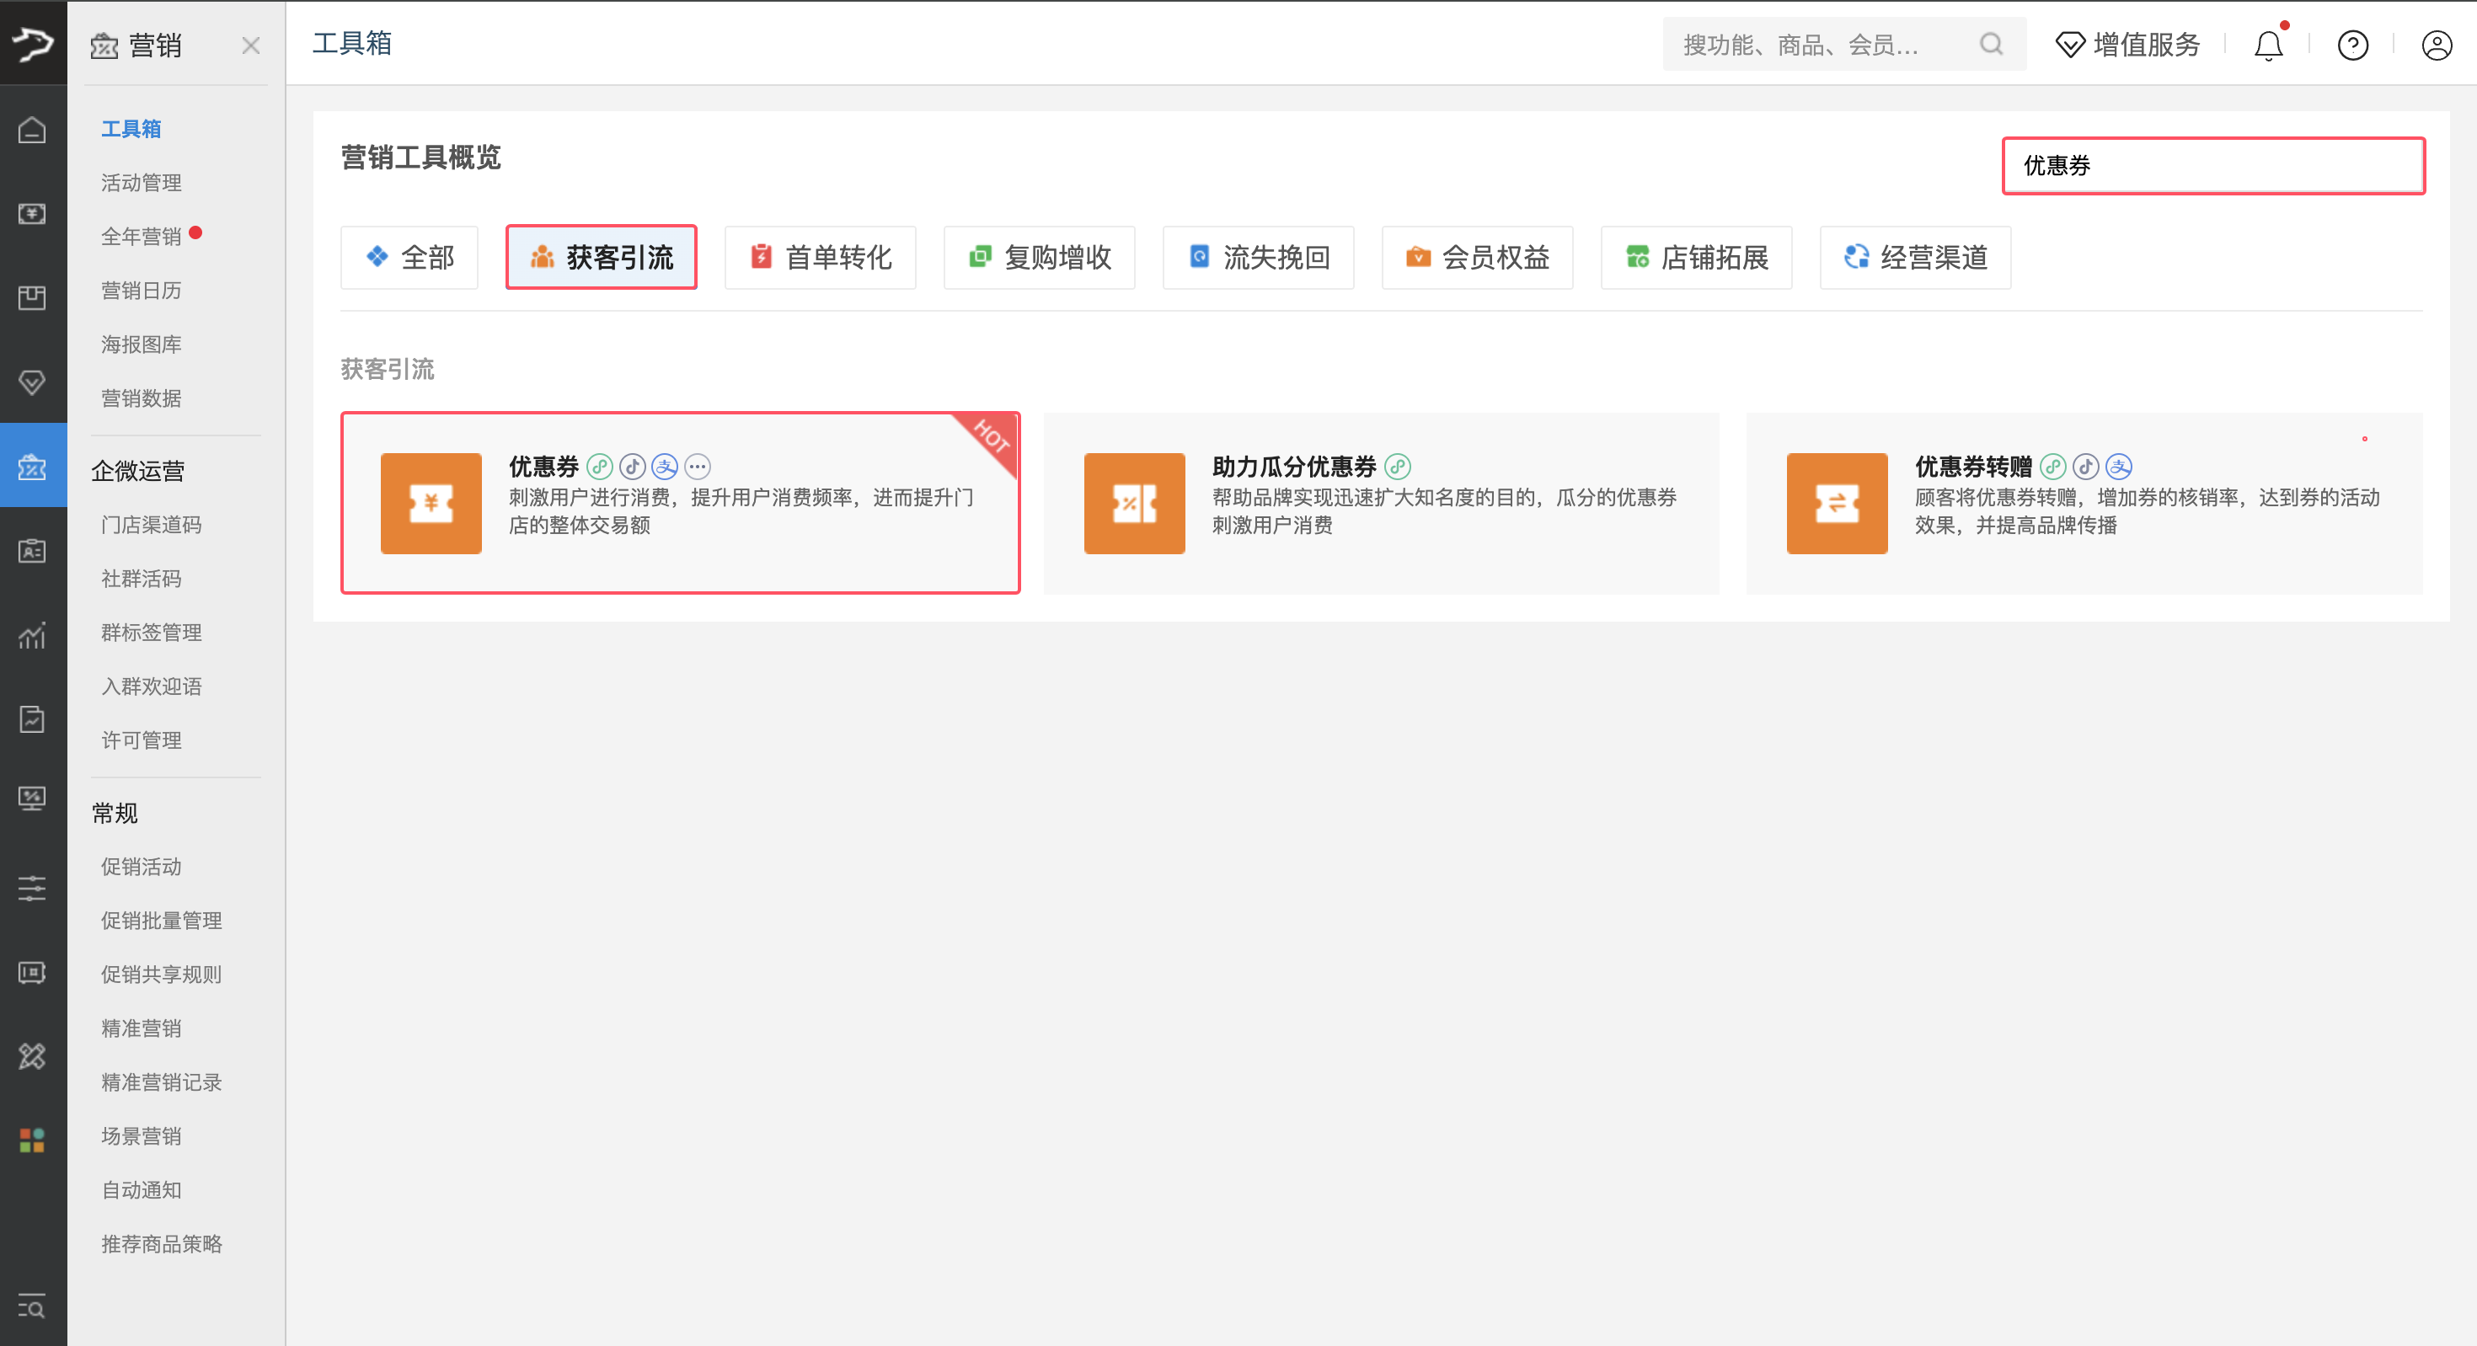Open the notification bell

[x=2269, y=45]
